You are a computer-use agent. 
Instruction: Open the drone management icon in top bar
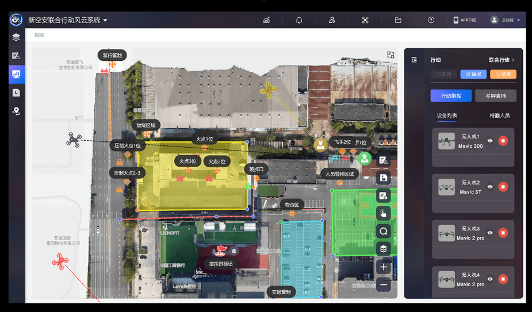365,20
